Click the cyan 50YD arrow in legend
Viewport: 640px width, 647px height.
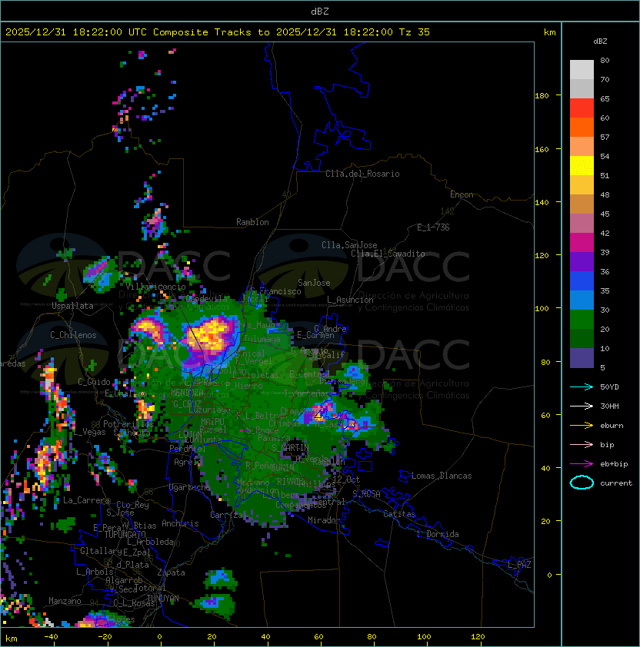[x=582, y=387]
